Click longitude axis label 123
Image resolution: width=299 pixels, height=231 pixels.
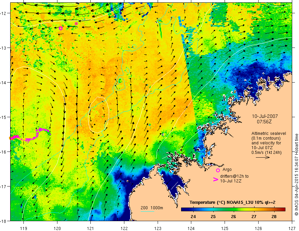click(x=158, y=228)
